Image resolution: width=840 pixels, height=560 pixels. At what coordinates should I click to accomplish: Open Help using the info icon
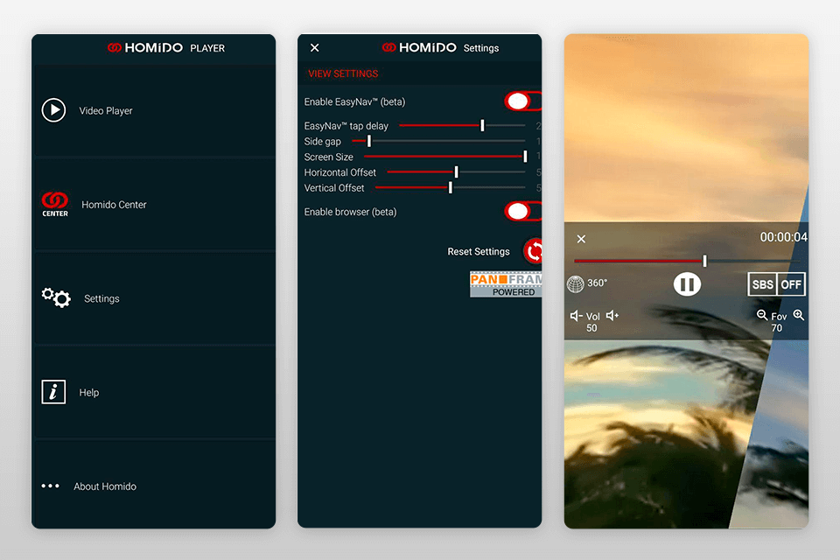point(53,392)
